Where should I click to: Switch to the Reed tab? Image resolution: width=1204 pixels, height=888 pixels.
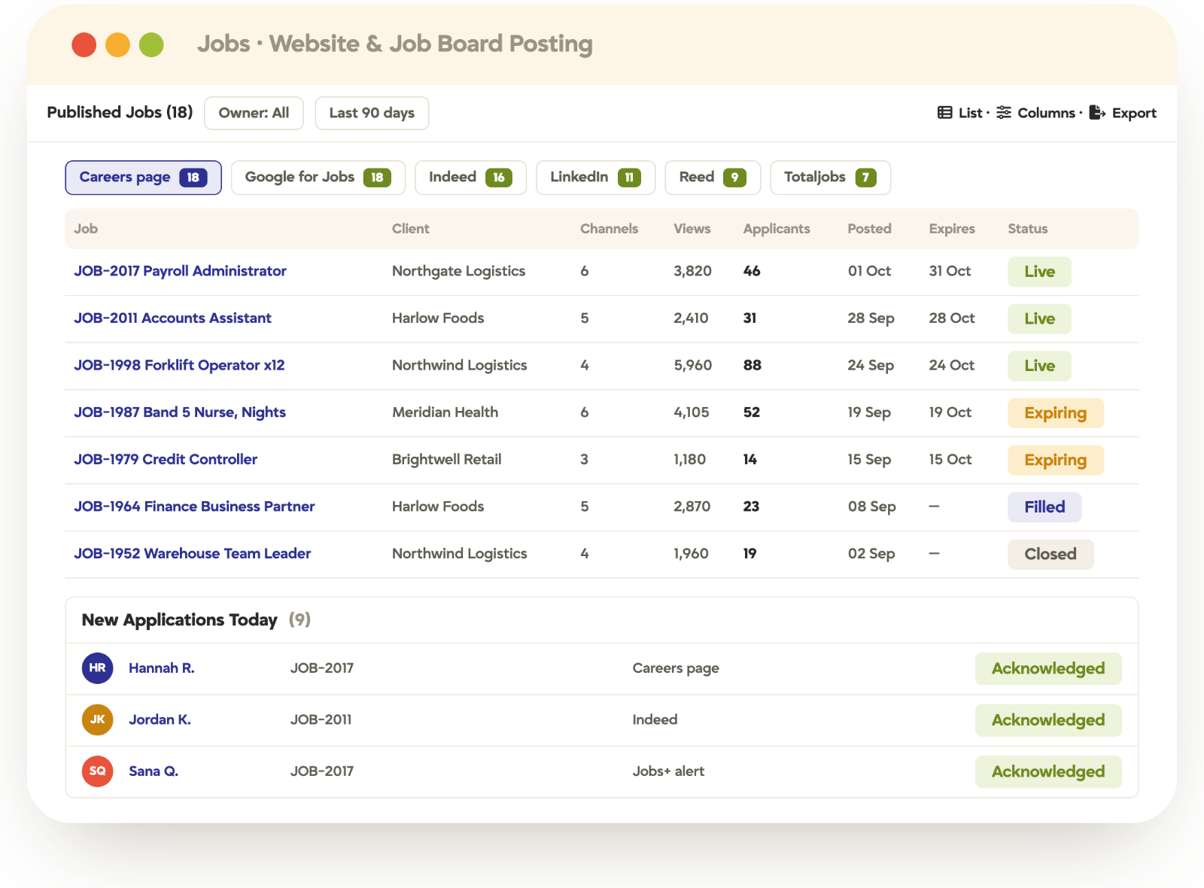[x=713, y=178]
